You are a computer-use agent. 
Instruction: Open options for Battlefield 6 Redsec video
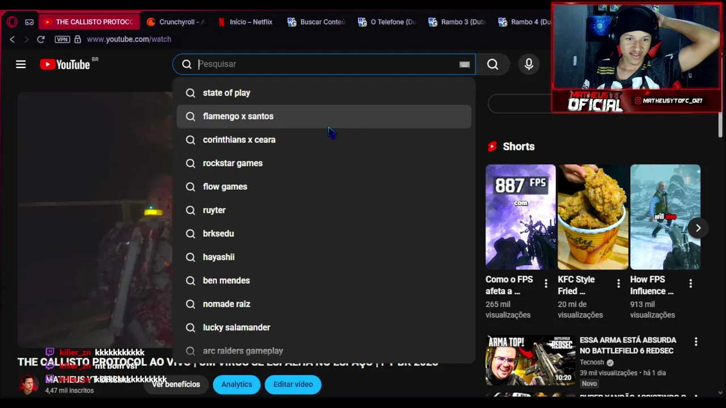(696, 342)
